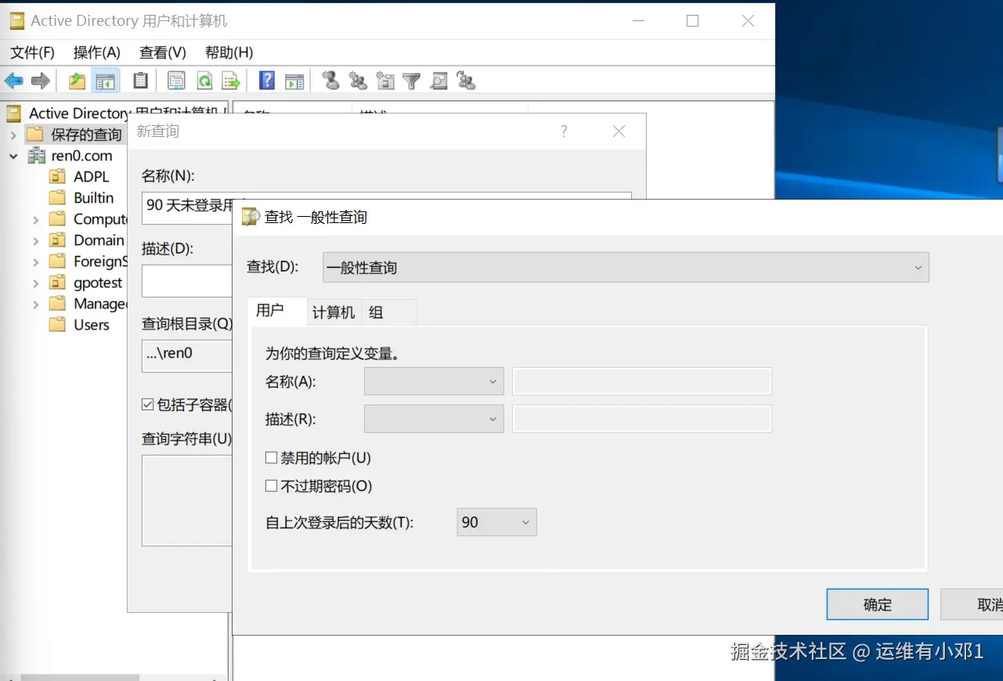Check the 禁用的帐户 checkbox

tap(272, 458)
